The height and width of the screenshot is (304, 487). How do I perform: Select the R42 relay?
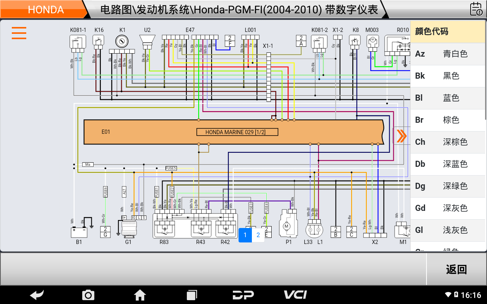(225, 229)
